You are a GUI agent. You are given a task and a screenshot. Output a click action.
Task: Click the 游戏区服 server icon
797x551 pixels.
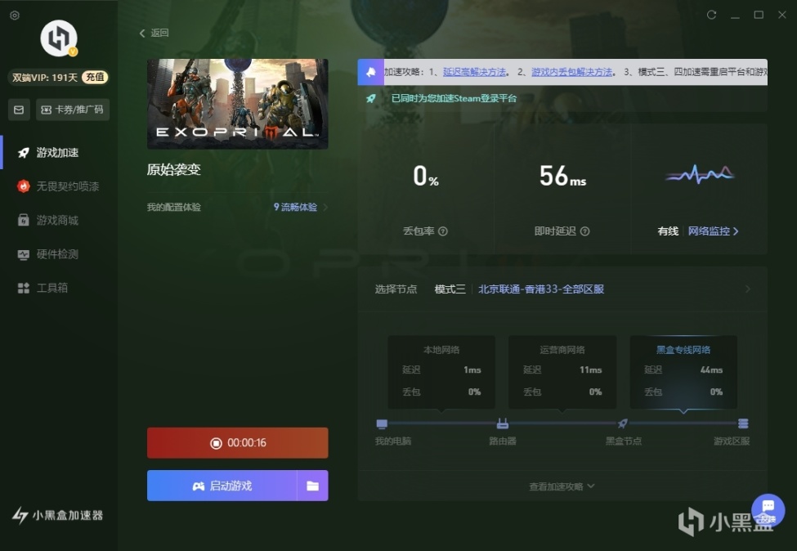(x=743, y=423)
